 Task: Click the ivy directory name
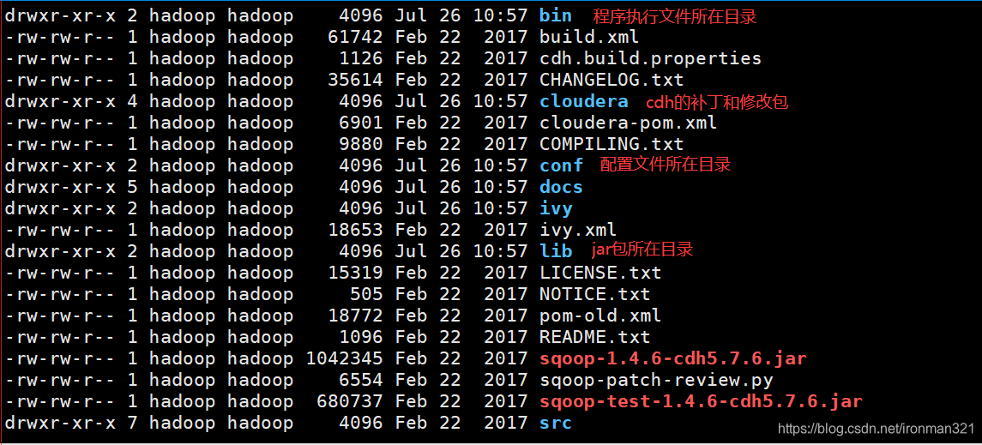[556, 208]
